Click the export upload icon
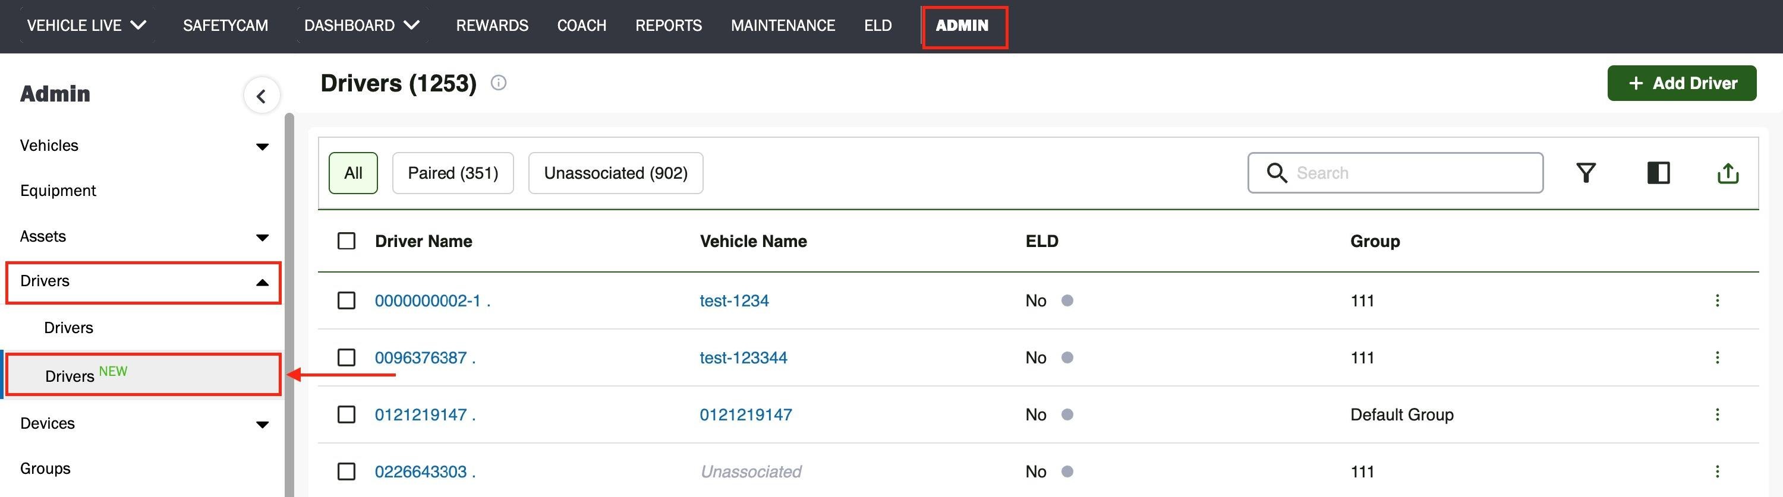Image resolution: width=1783 pixels, height=497 pixels. coord(1728,173)
